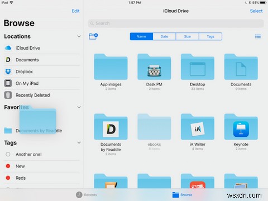Viewport: 268px width, 201px height.
Task: Collapse the Favorites section
Action: click(x=79, y=107)
